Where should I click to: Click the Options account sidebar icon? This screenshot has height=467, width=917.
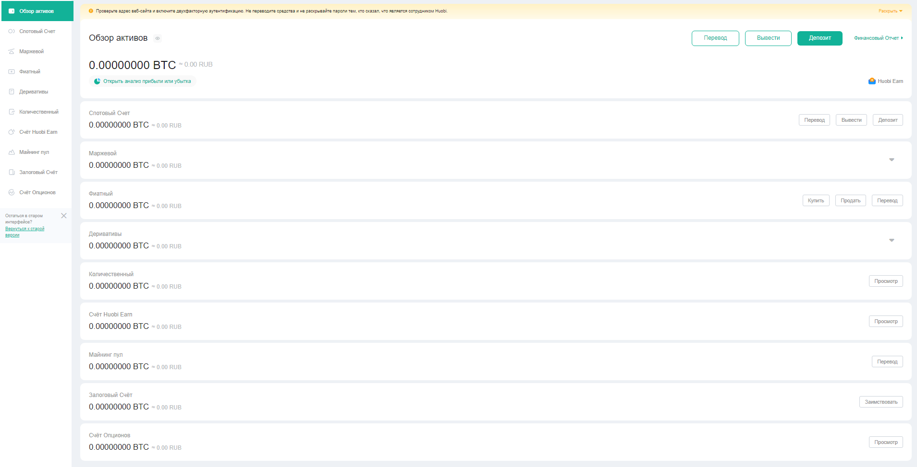tap(12, 192)
